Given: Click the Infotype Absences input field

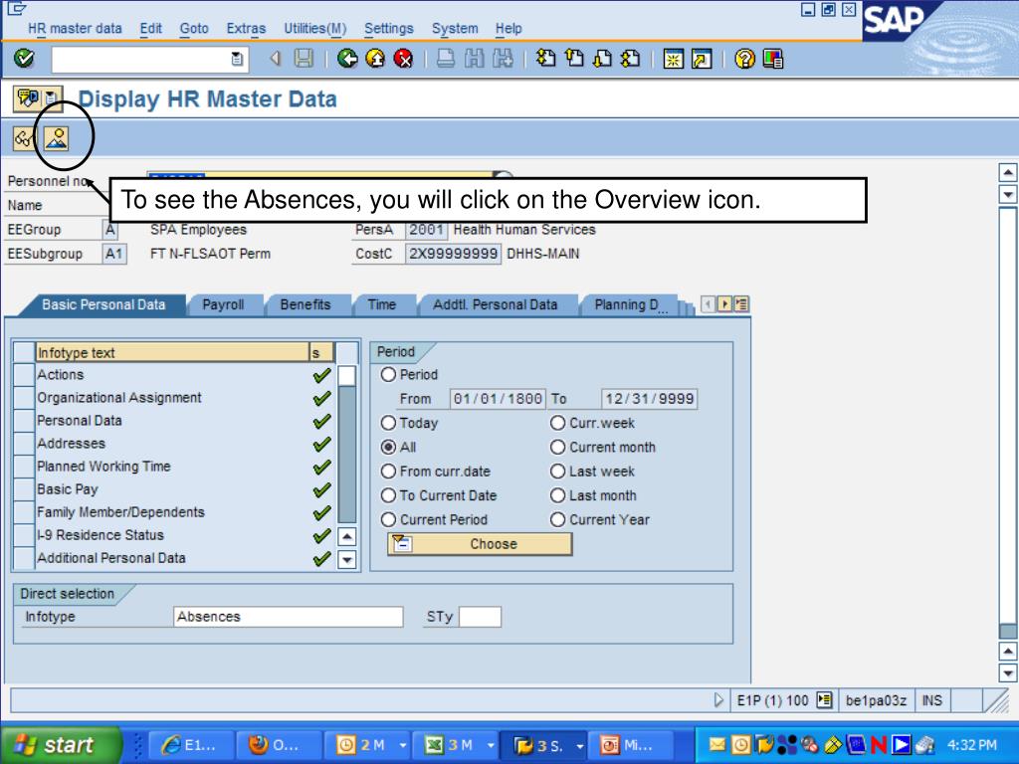Looking at the screenshot, I should 289,617.
